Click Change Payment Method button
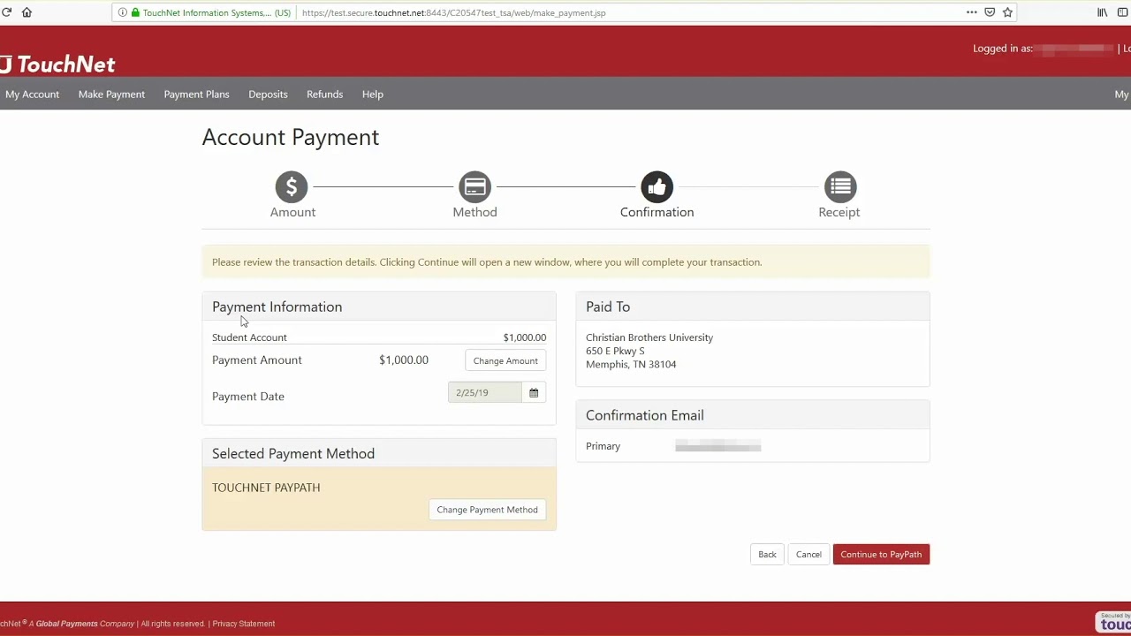Viewport: 1131px width, 636px height. pos(487,510)
